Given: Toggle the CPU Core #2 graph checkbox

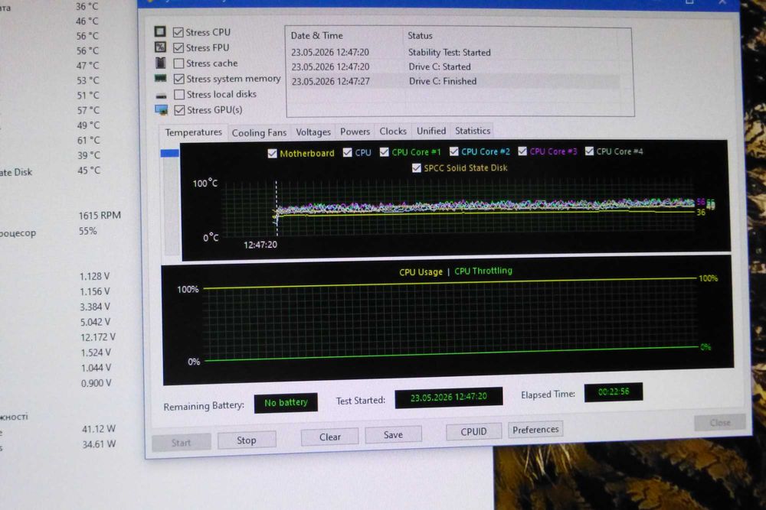Looking at the screenshot, I should [x=453, y=151].
